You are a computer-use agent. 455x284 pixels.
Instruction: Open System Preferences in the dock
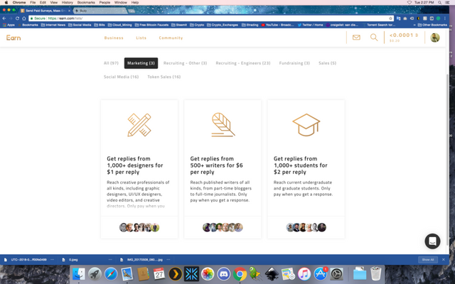pos(336,273)
